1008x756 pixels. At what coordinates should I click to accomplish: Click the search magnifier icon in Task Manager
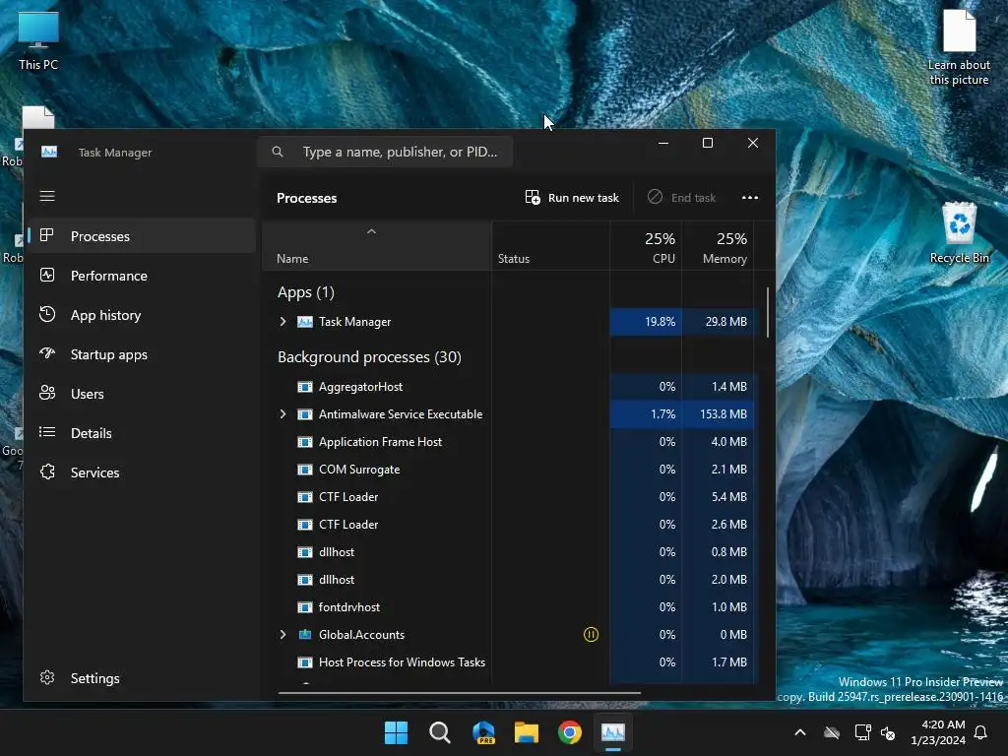coord(277,152)
